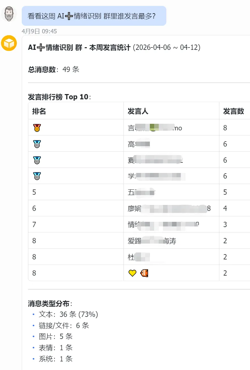
Task: Click the 发言数 column header
Action: click(234, 111)
